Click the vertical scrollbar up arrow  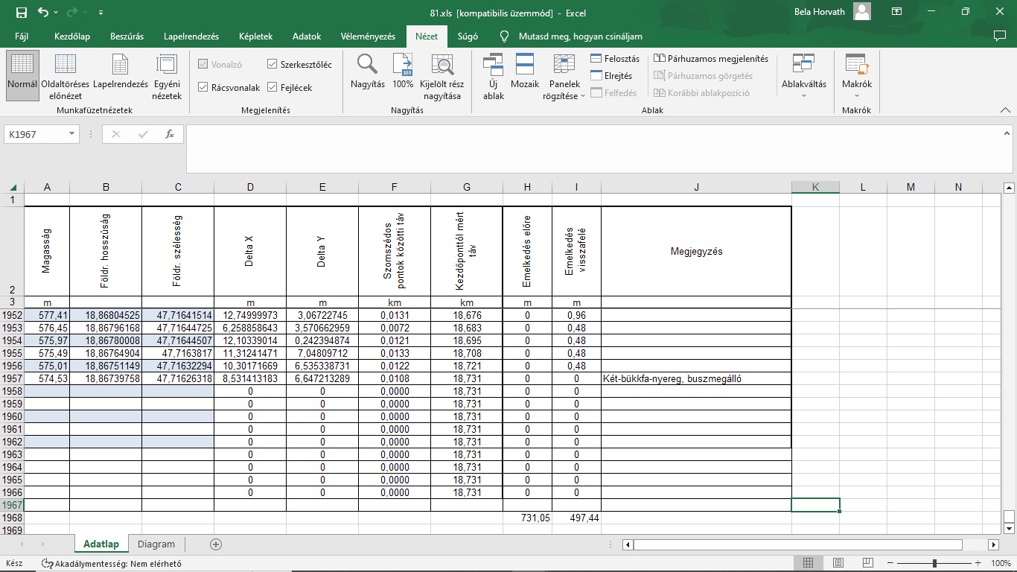pos(1009,187)
